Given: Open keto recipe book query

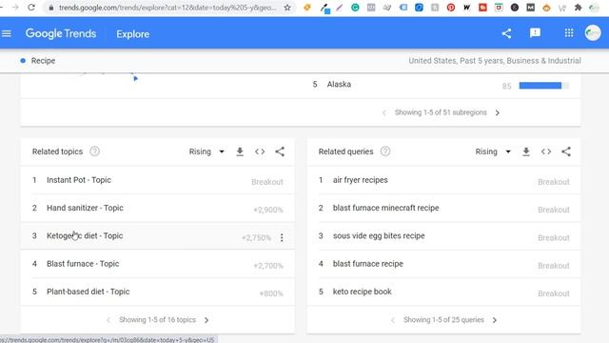Looking at the screenshot, I should tap(362, 292).
